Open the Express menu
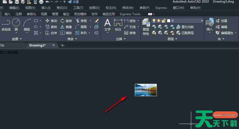The width and height of the screenshot is (239, 129). pyautogui.click(x=161, y=8)
